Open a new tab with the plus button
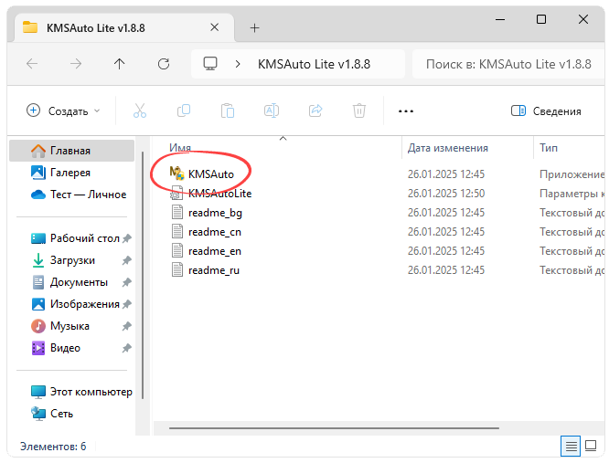This screenshot has width=609, height=463. (254, 27)
